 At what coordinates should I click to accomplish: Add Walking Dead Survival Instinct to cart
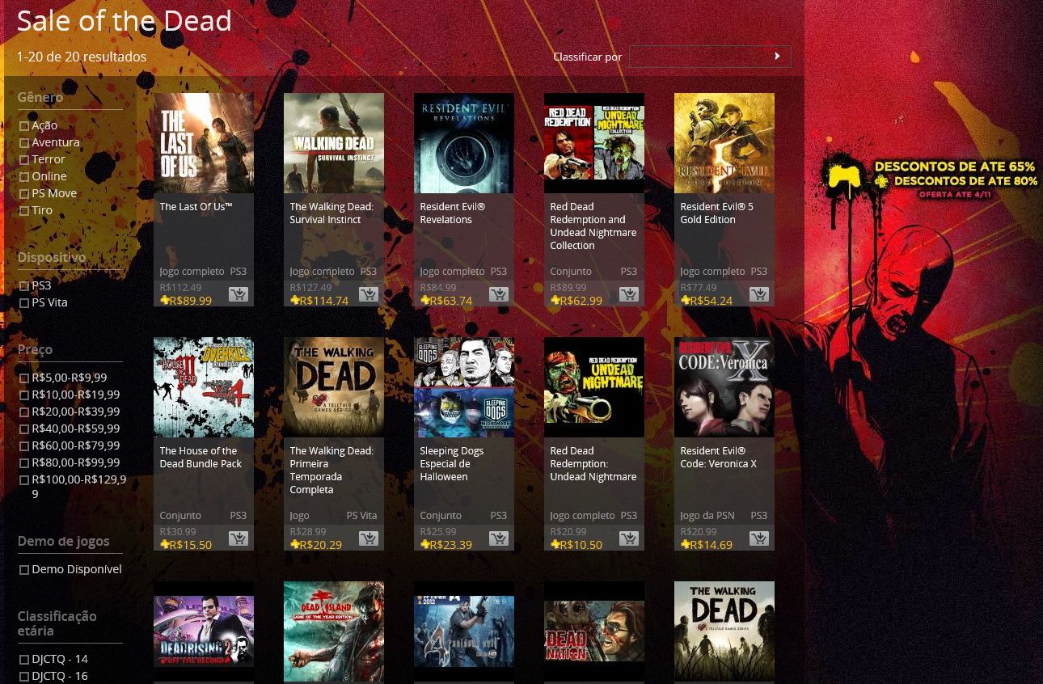click(369, 294)
